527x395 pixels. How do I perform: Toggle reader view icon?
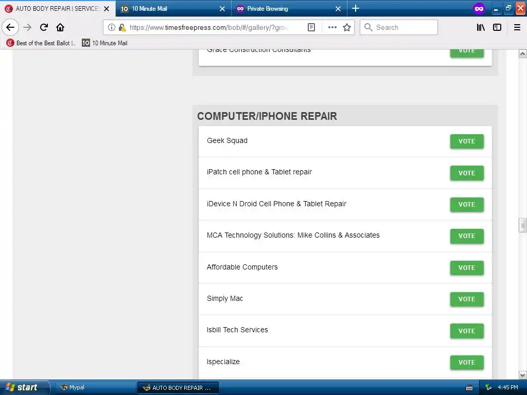[x=311, y=27]
